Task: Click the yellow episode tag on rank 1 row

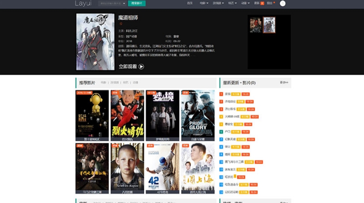Action: pos(236,94)
